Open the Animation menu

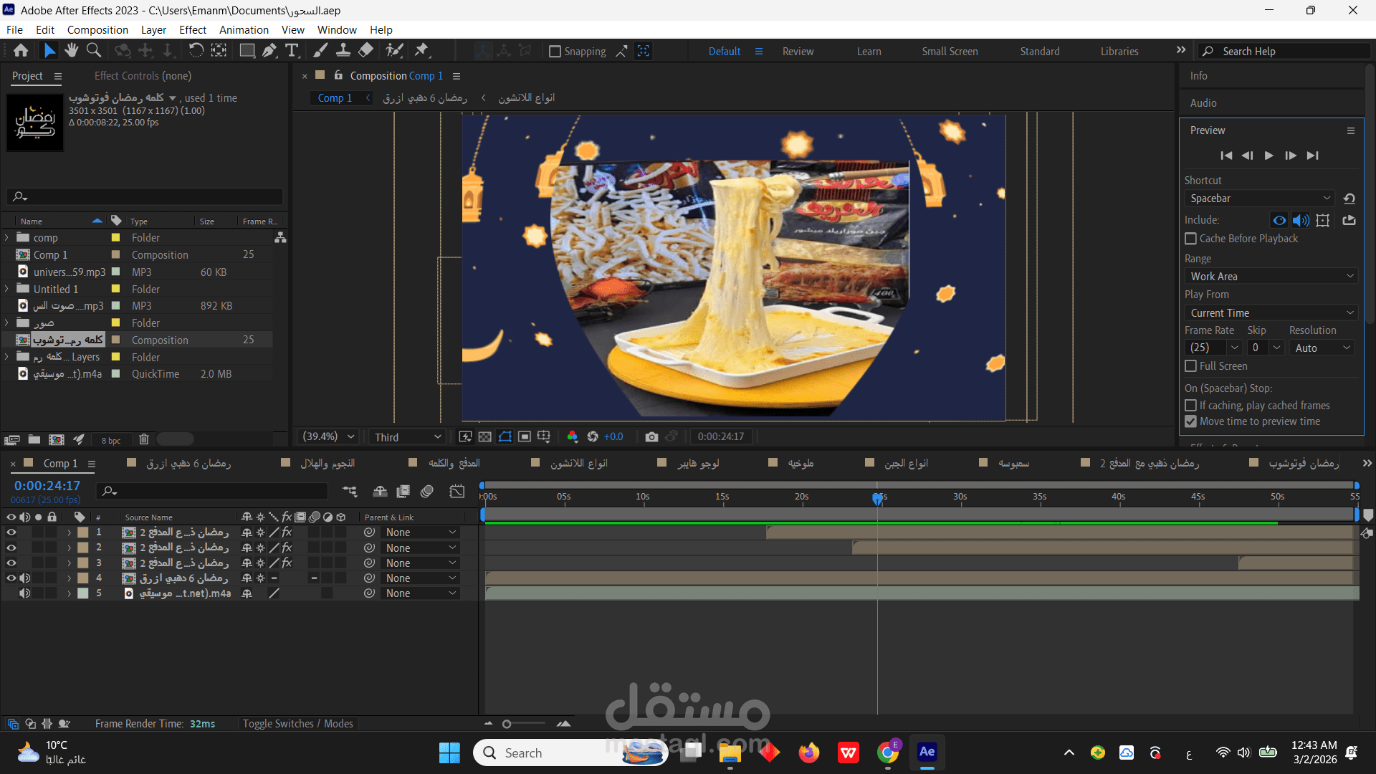[244, 30]
